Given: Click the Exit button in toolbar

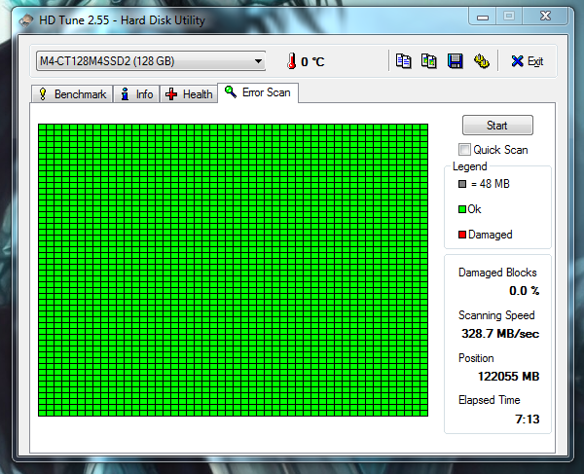Looking at the screenshot, I should tap(527, 61).
